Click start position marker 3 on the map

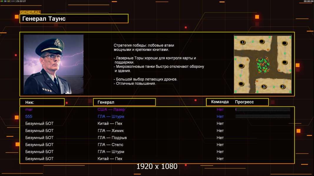[x=264, y=87]
